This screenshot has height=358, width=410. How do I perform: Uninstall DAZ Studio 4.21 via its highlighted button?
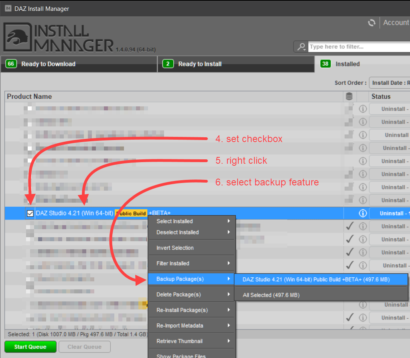pyautogui.click(x=390, y=214)
